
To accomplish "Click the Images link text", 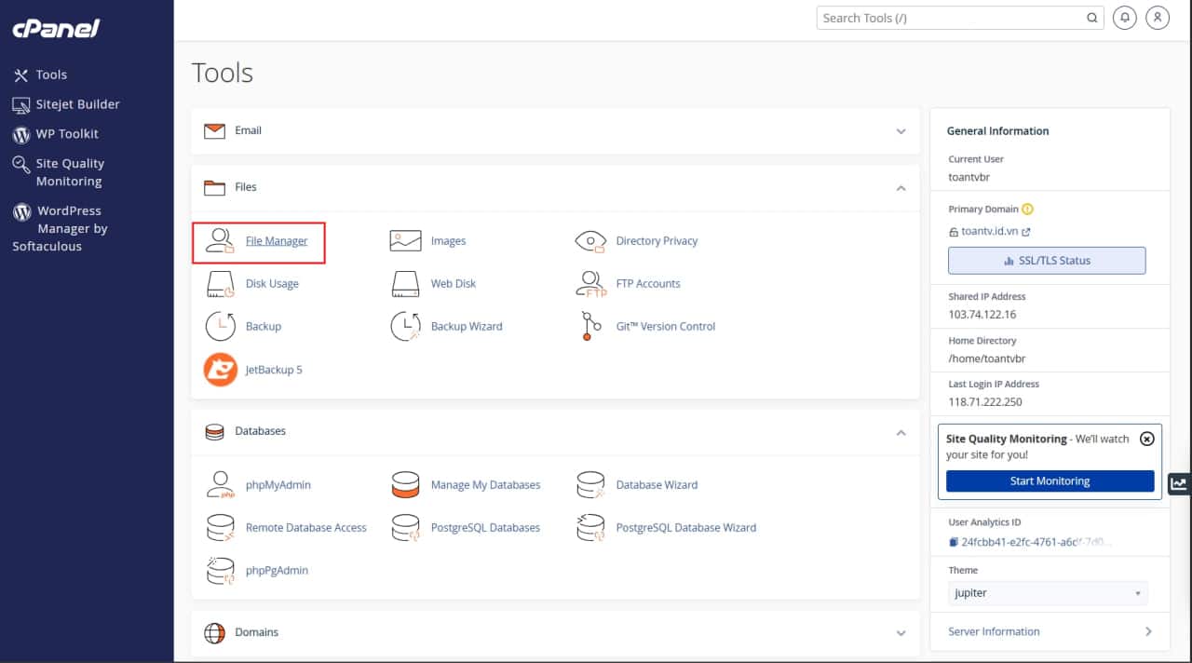I will [448, 241].
